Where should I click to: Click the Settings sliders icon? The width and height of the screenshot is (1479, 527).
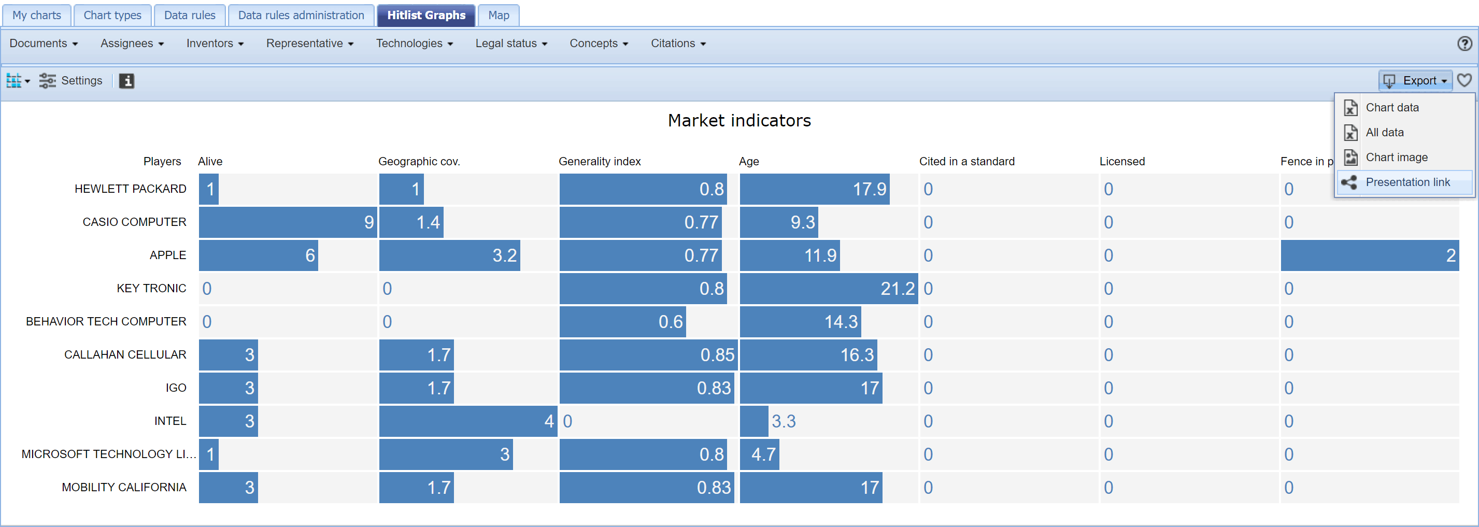47,81
